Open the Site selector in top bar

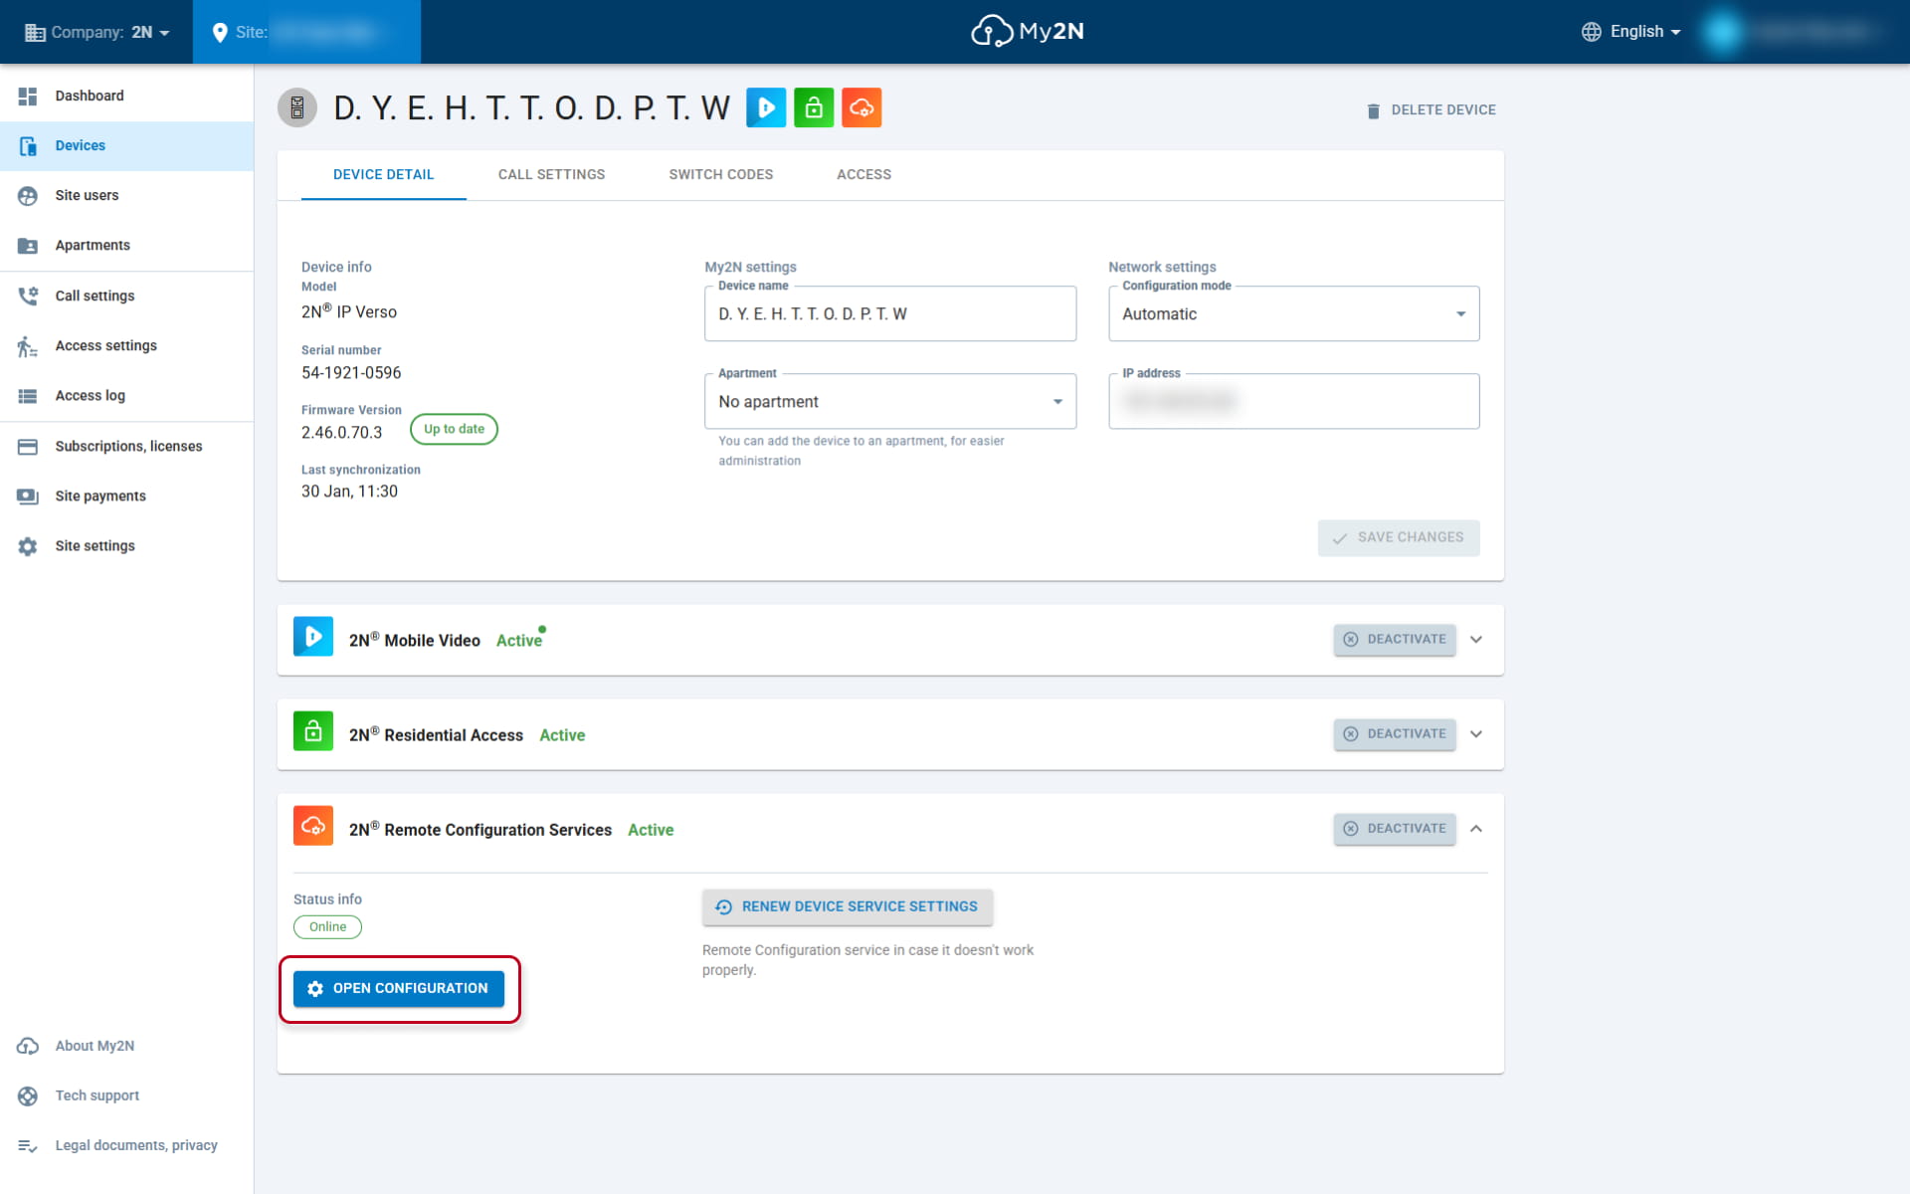point(306,32)
